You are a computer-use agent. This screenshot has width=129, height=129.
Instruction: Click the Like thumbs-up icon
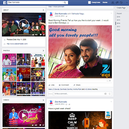pyautogui.click(x=49, y=85)
